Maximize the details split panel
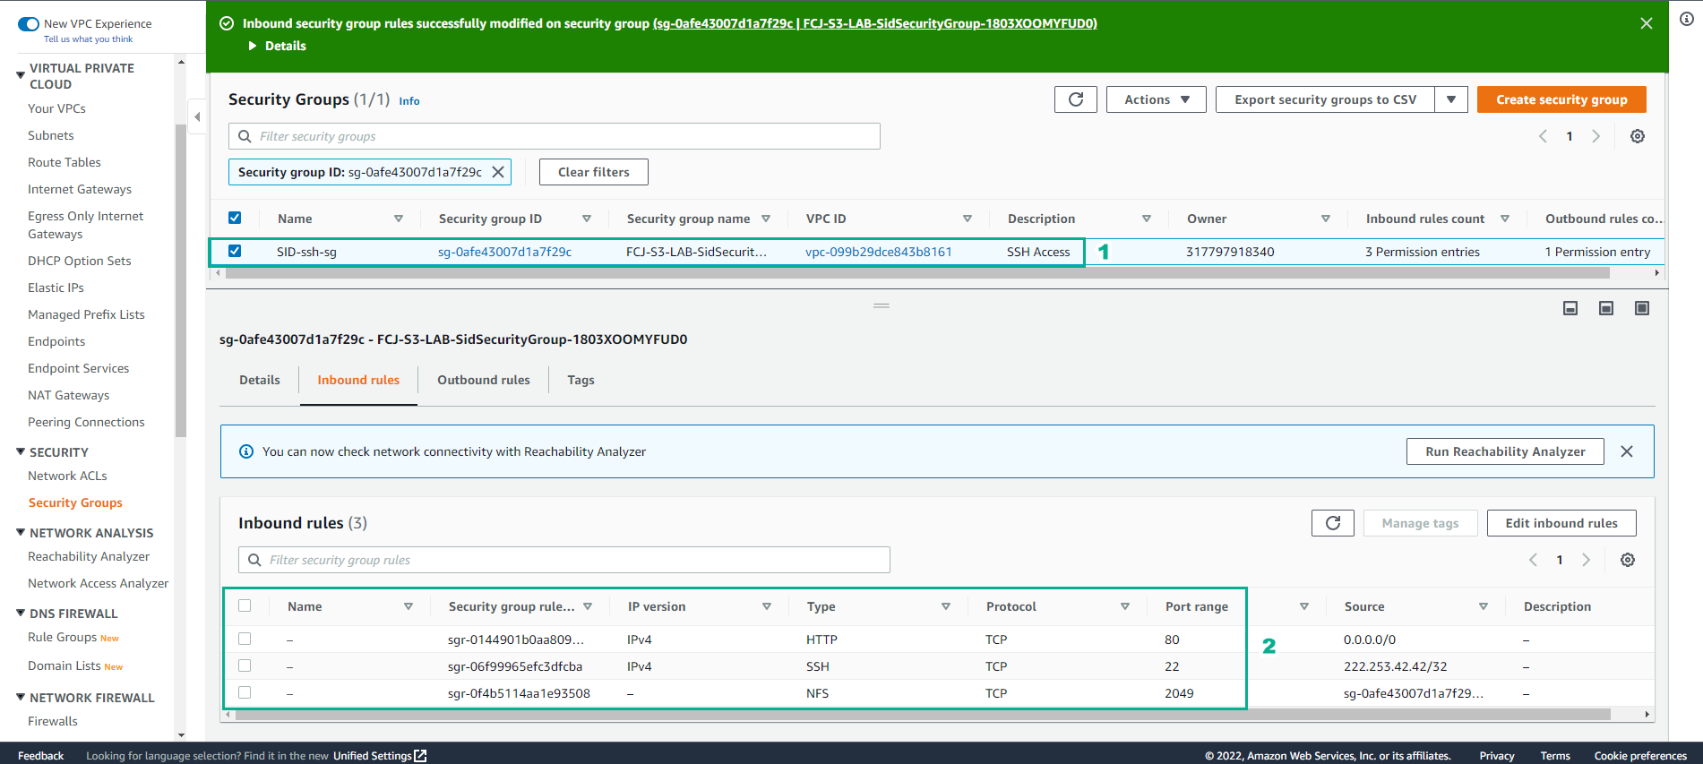The width and height of the screenshot is (1703, 764). [1642, 308]
